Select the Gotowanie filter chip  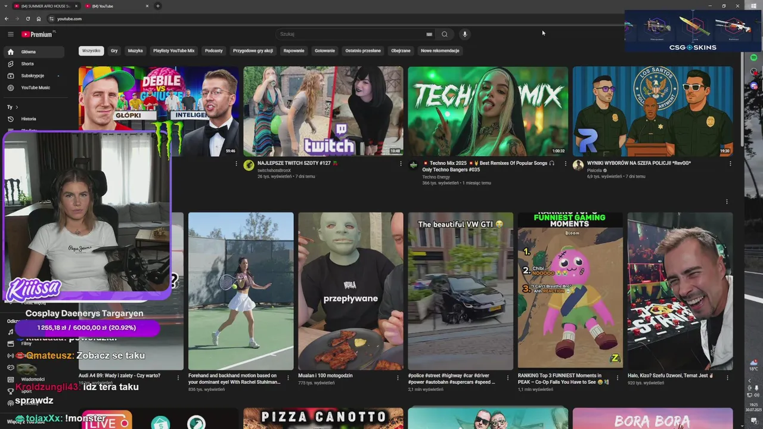325,51
